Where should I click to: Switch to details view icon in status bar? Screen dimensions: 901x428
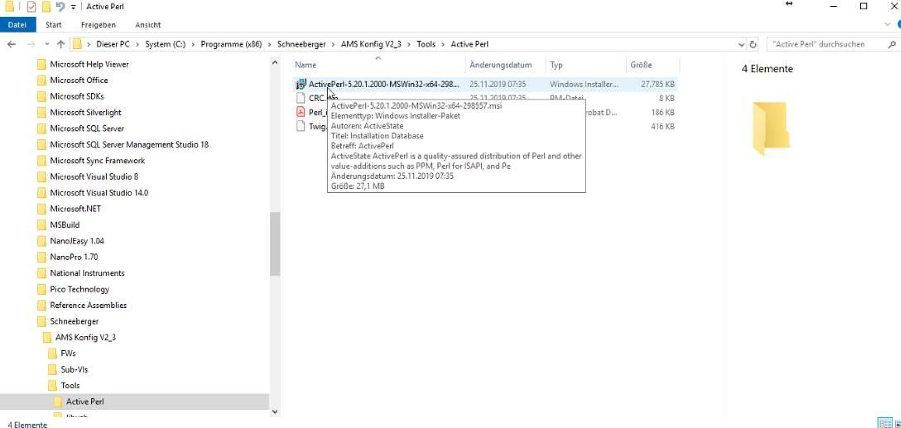885,424
